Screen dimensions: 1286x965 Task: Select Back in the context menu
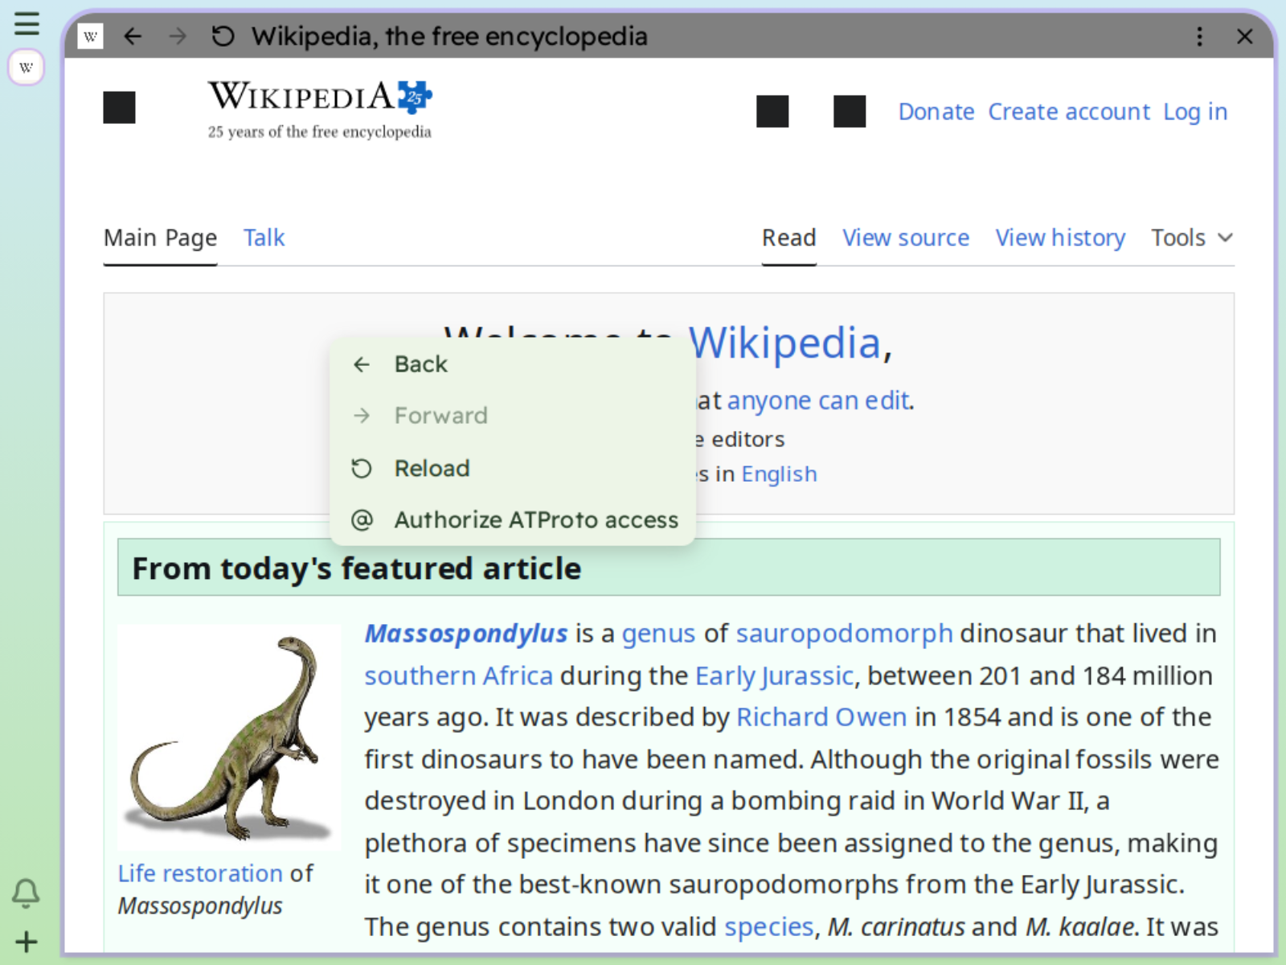[x=420, y=363]
